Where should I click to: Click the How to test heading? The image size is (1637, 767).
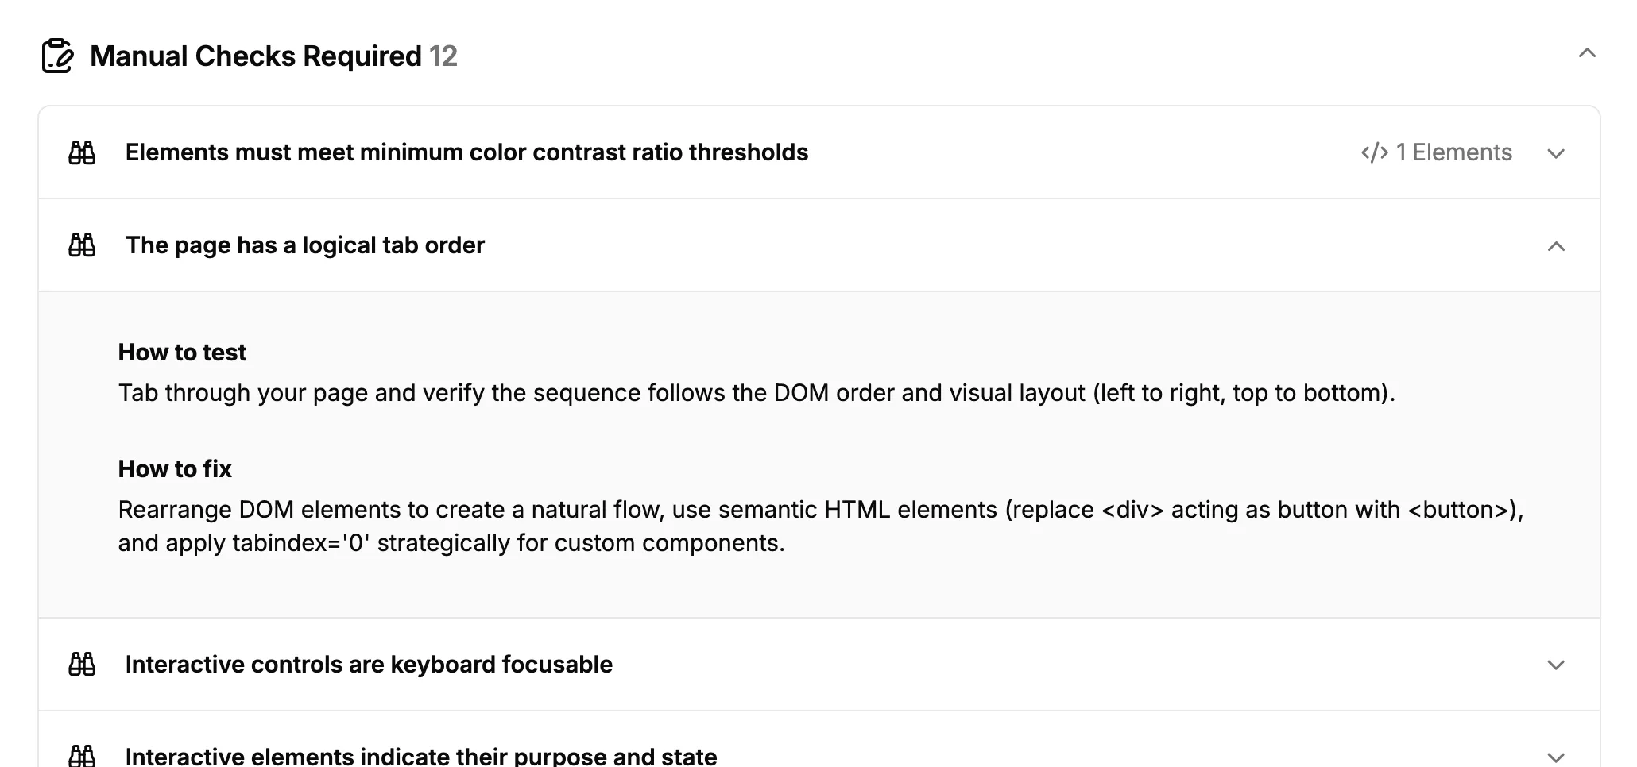click(x=181, y=352)
